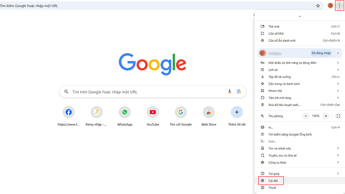Expand the Trợ giúp help submenu
The height and width of the screenshot is (194, 345).
click(300, 174)
